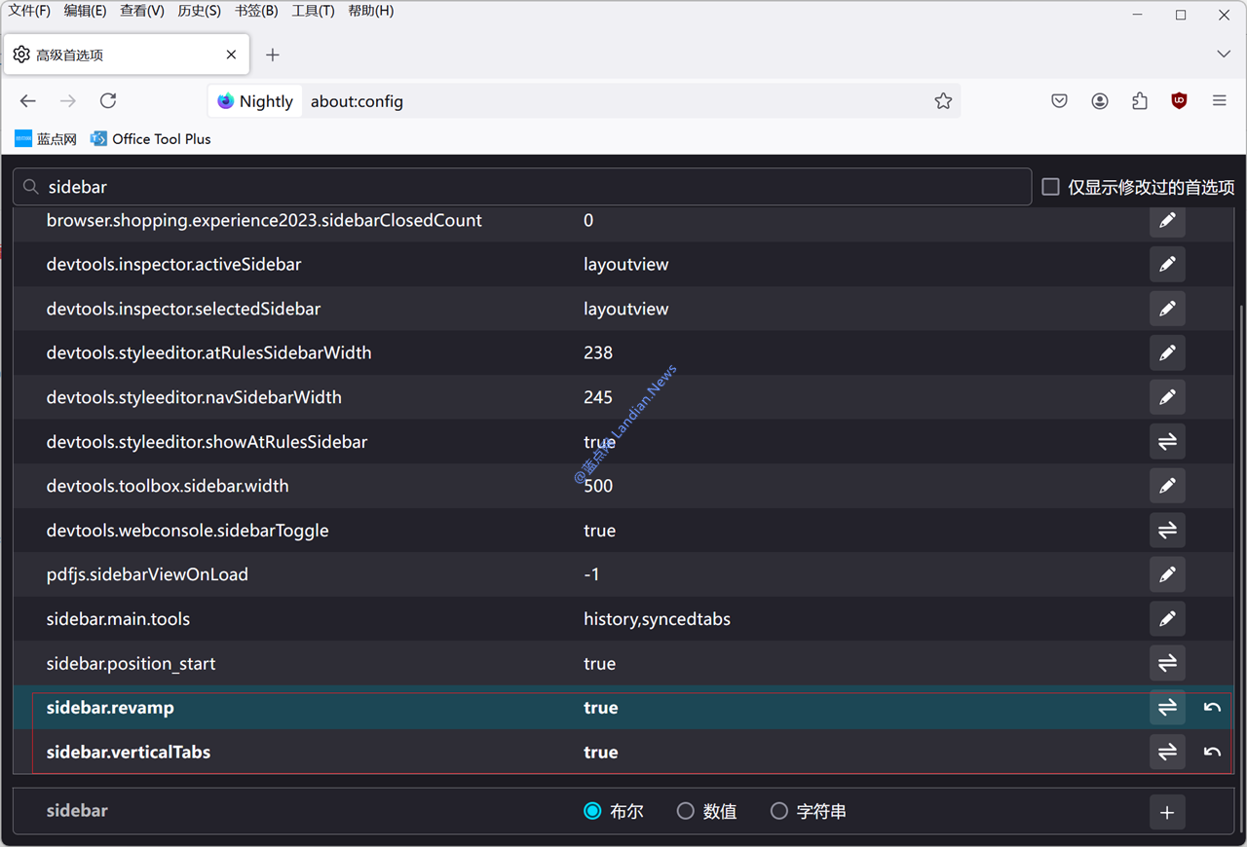Click the pdfjs.sidebarViewOnLoad preference name
The width and height of the screenshot is (1247, 847).
tap(147, 574)
